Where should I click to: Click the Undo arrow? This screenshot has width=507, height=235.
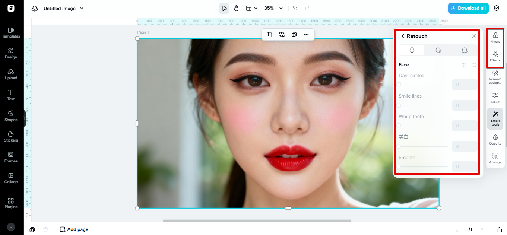(295, 8)
